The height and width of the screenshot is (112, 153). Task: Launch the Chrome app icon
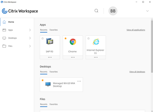pos(73,42)
